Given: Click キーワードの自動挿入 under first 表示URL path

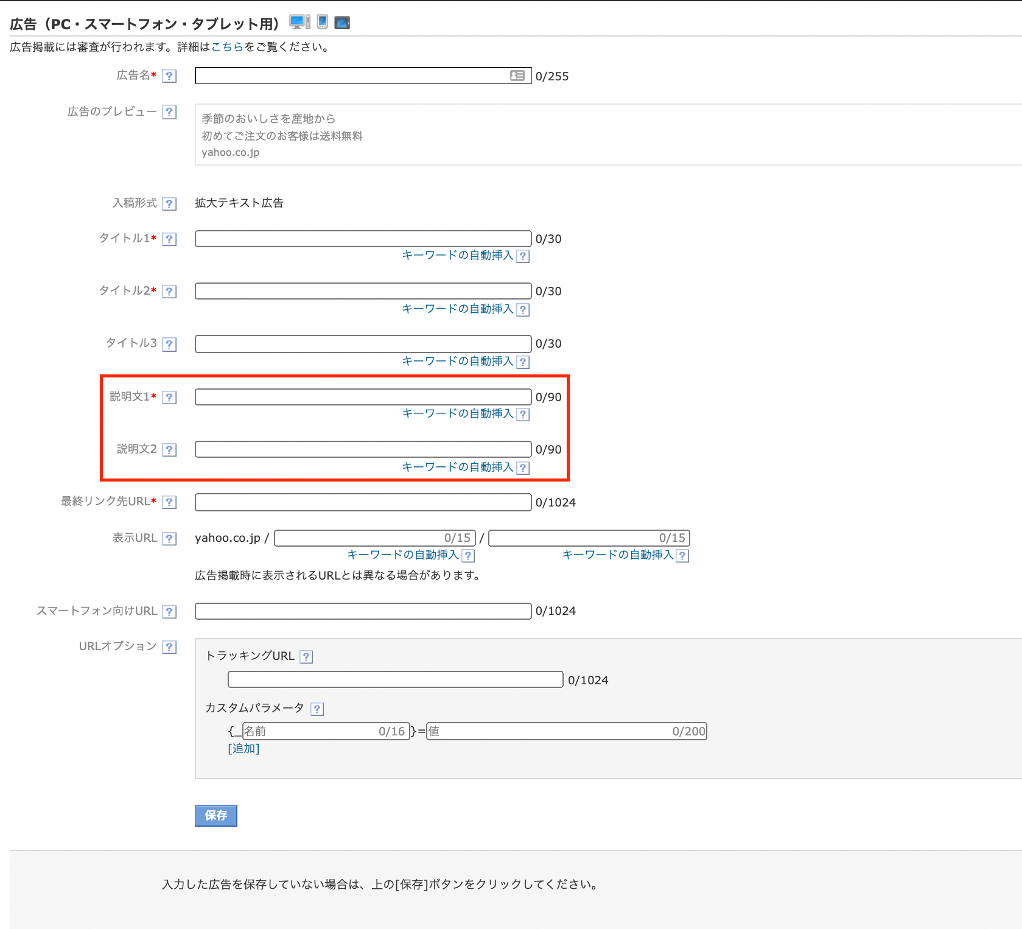Looking at the screenshot, I should click(x=403, y=555).
